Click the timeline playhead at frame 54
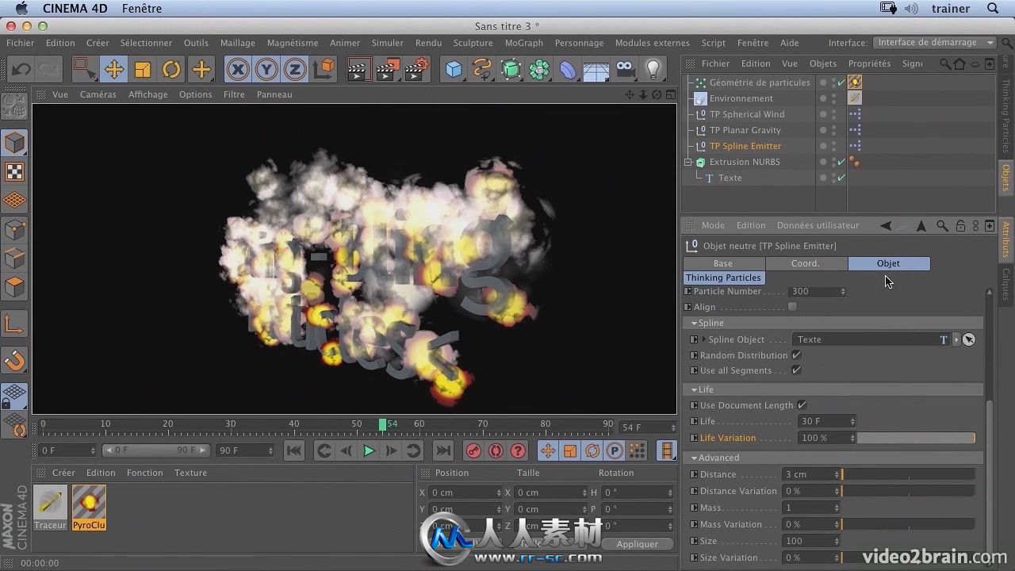1015x571 pixels. pos(382,425)
